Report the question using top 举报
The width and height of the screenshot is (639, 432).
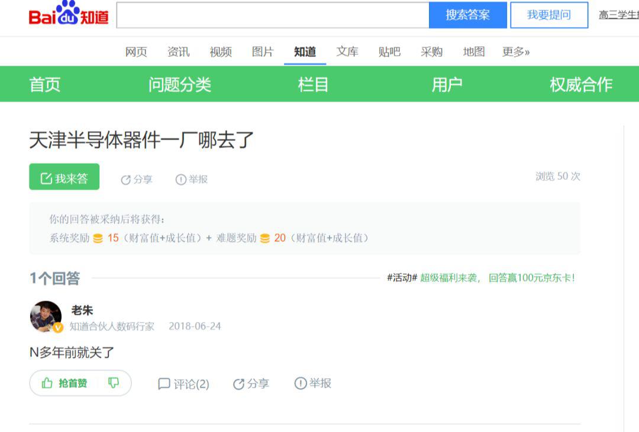(x=192, y=179)
